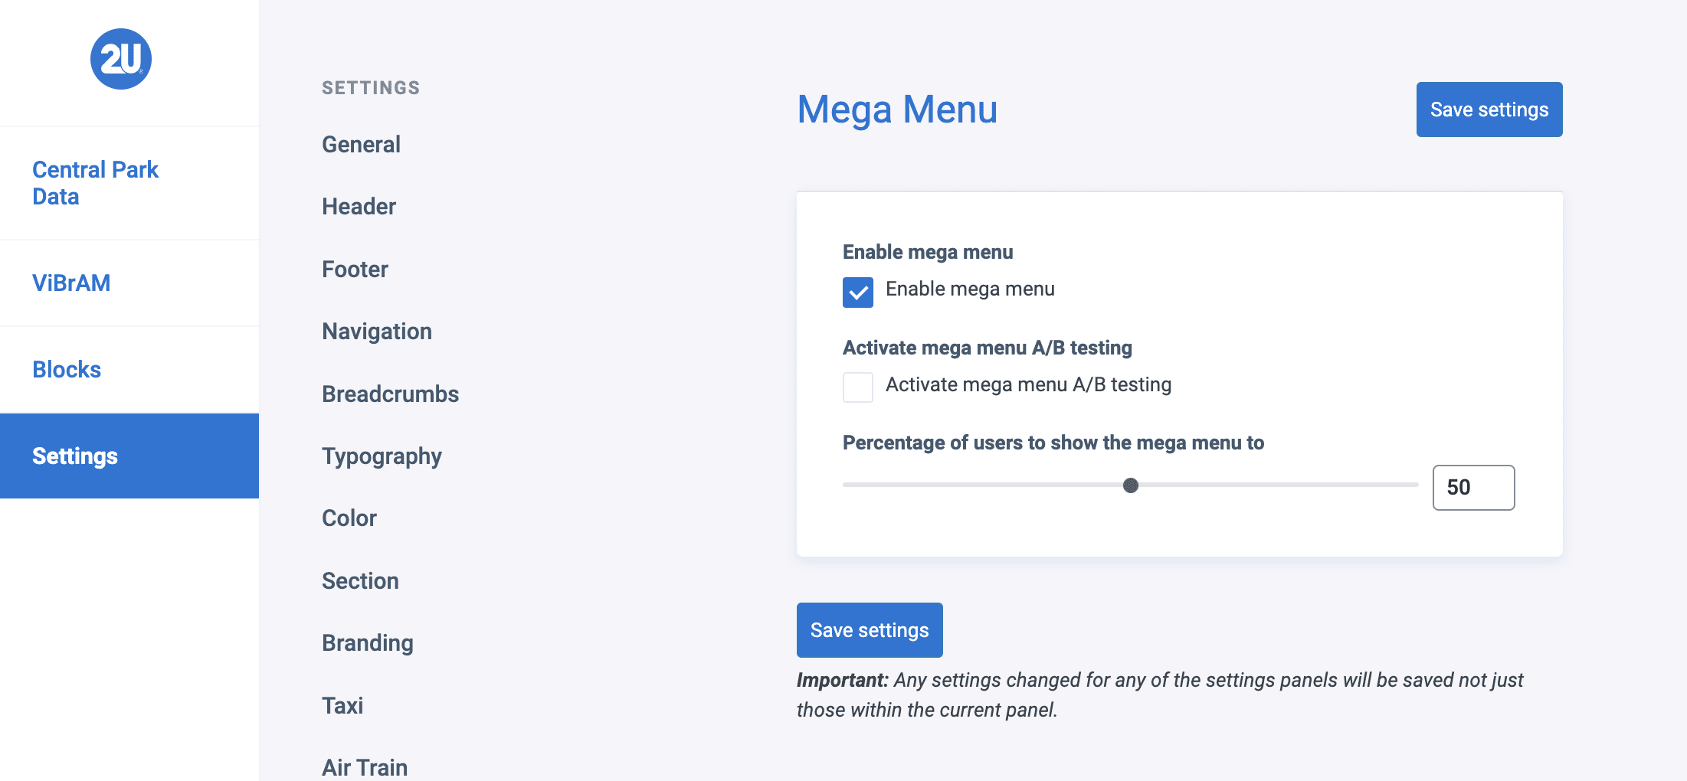Select the Breadcrumbs settings panel
The height and width of the screenshot is (781, 1687).
click(x=390, y=394)
